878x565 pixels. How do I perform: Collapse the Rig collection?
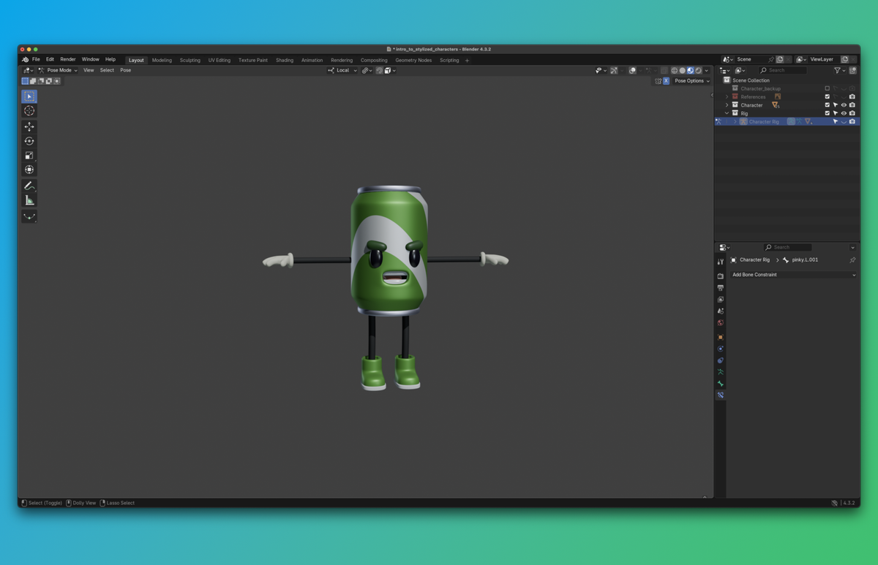pyautogui.click(x=727, y=113)
